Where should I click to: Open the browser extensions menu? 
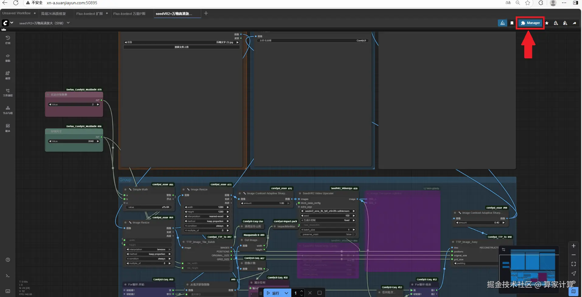(x=541, y=3)
